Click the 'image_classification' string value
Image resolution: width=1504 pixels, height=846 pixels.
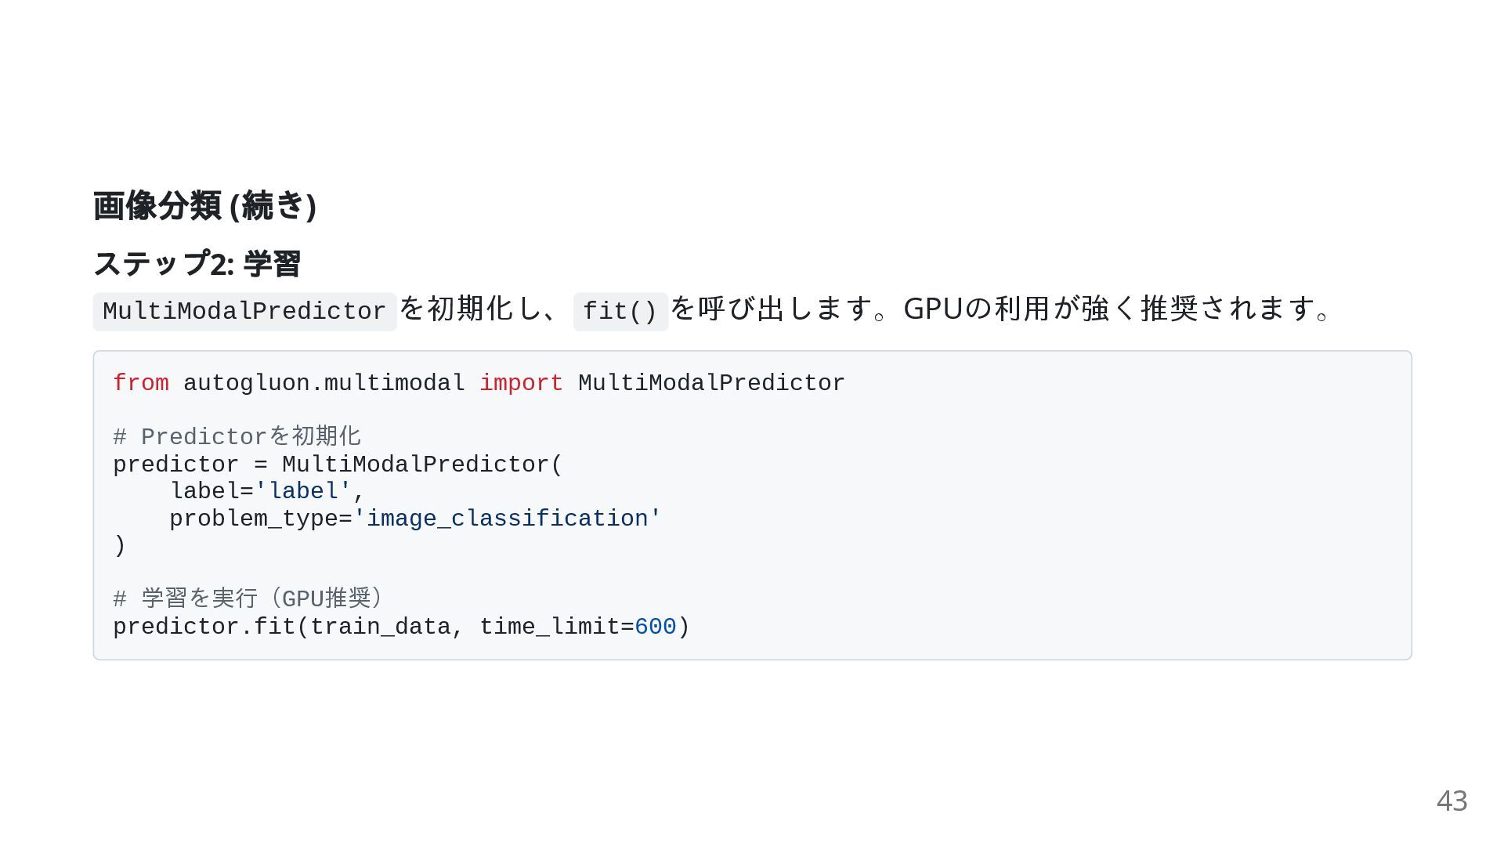[507, 519]
